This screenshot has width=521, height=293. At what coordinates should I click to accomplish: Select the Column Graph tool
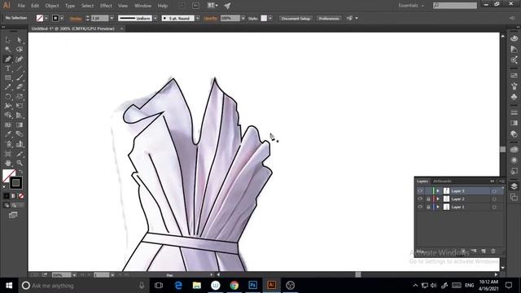20,144
